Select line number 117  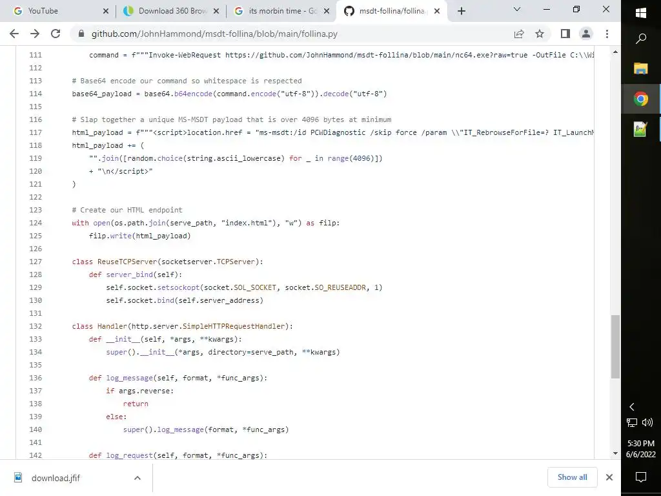tap(36, 132)
